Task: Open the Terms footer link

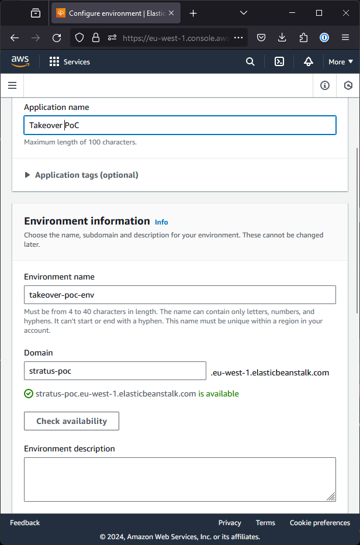Action: click(x=265, y=523)
